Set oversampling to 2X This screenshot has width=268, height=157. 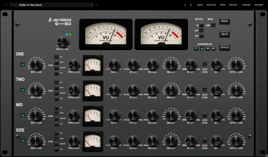point(202,49)
